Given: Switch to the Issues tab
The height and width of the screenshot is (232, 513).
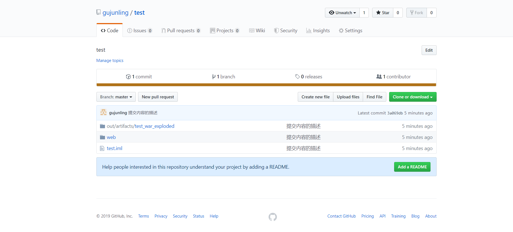Looking at the screenshot, I should tap(139, 31).
